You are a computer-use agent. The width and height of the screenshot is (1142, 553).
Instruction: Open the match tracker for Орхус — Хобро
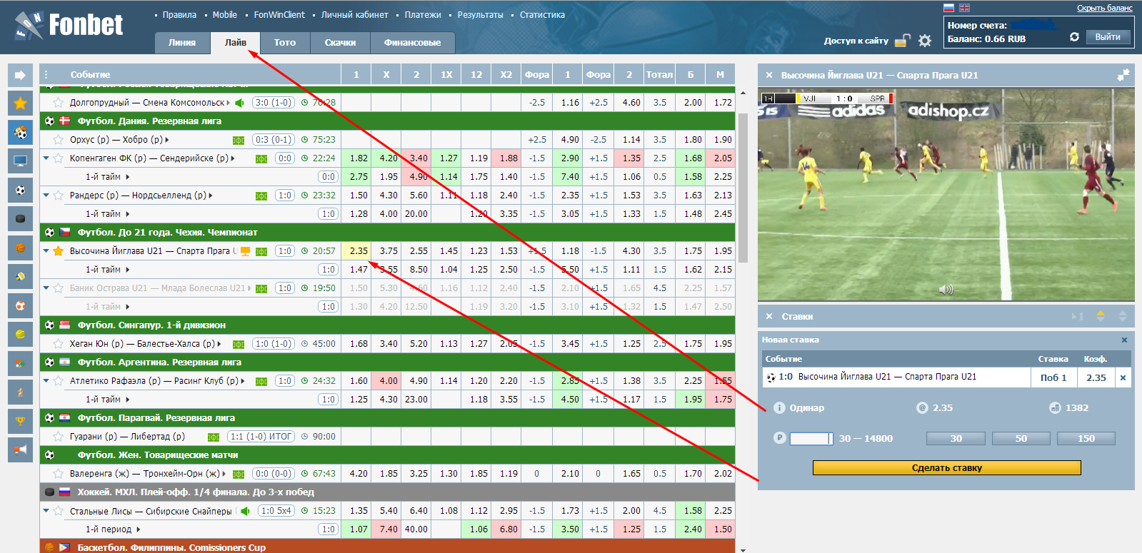tap(239, 140)
